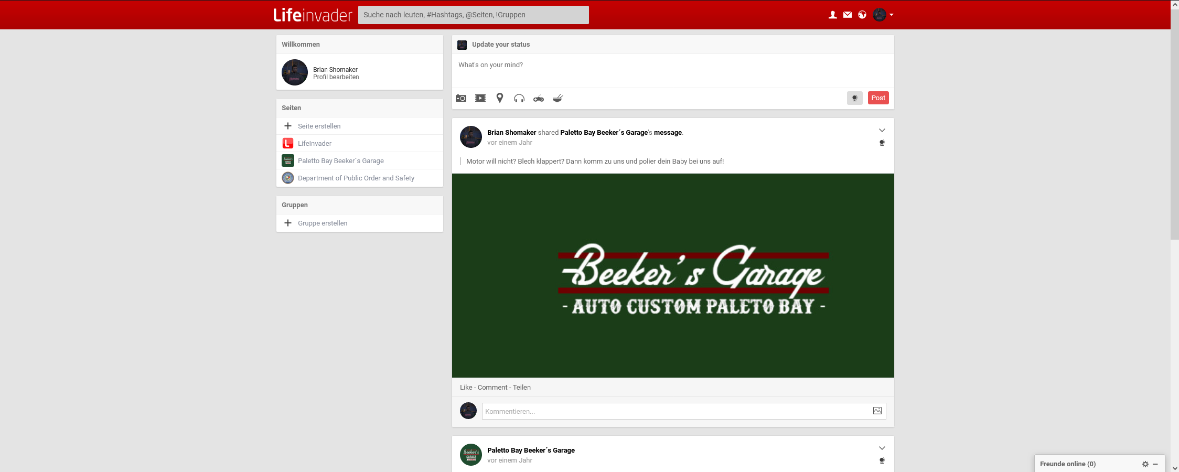This screenshot has height=472, width=1179.
Task: Toggle the privacy button next to Post
Action: [854, 98]
